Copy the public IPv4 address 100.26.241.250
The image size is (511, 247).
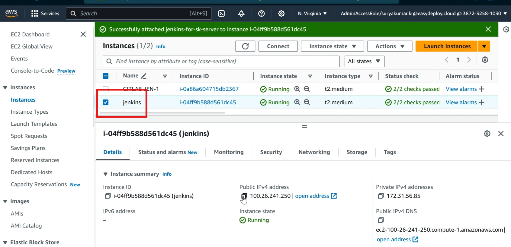[x=244, y=196]
